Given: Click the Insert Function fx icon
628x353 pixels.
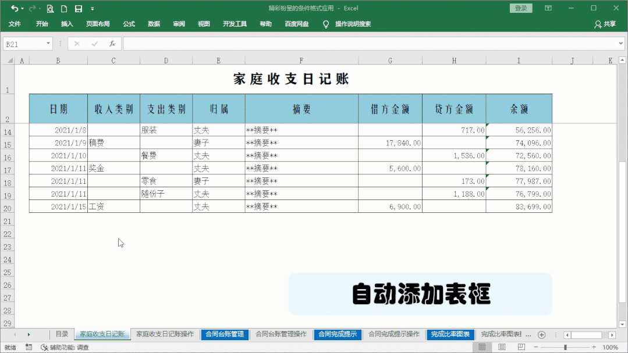Looking at the screenshot, I should coord(112,44).
